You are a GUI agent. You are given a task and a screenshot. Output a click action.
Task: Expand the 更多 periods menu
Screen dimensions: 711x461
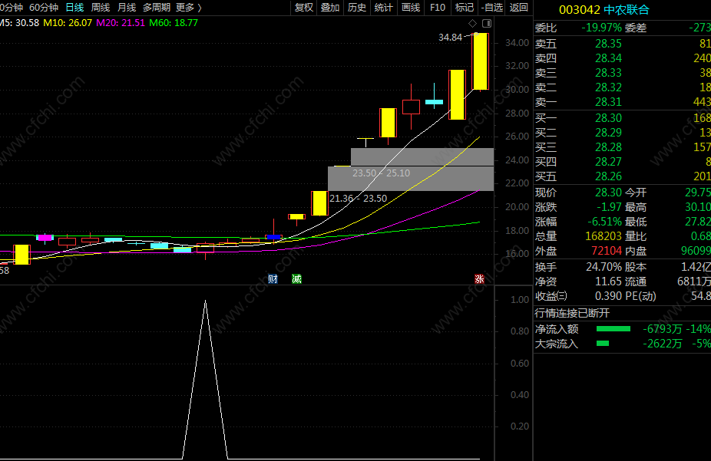coord(189,7)
